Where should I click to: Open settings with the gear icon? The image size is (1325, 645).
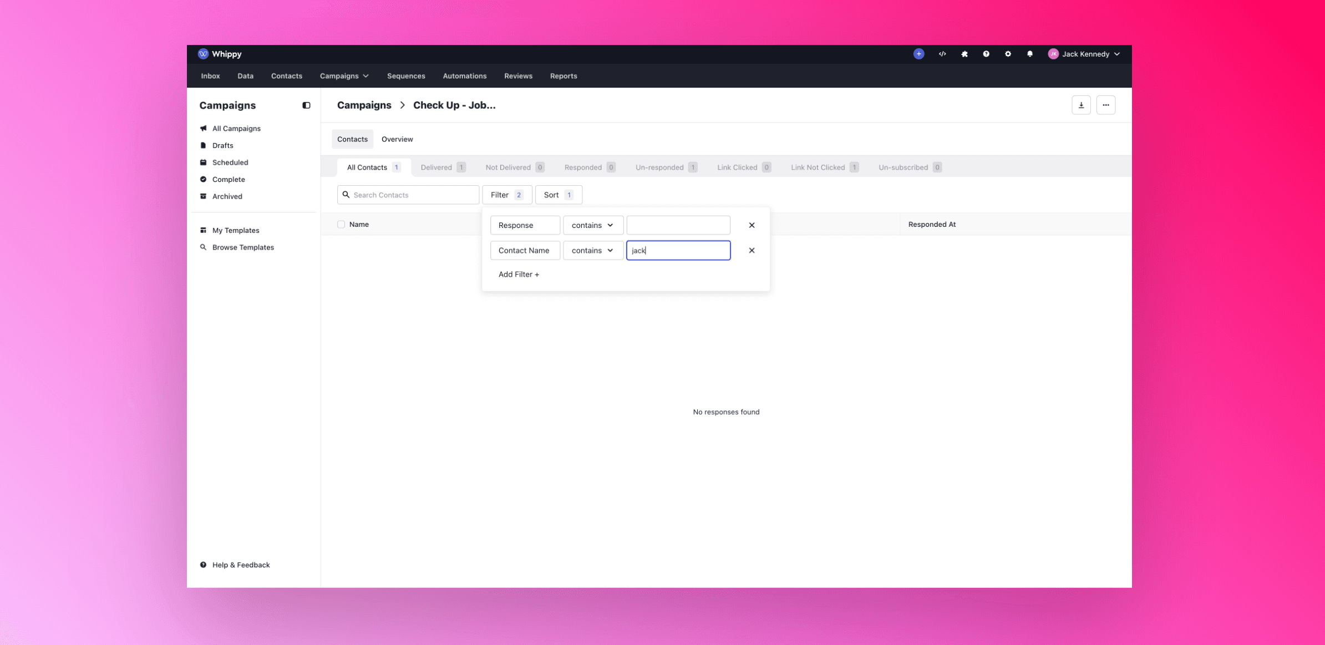click(1008, 54)
